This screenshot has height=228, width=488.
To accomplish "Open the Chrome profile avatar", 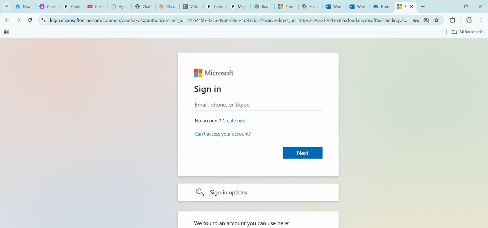I will tap(469, 20).
